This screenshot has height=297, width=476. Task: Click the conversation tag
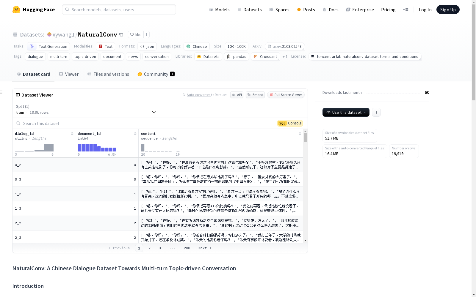(x=157, y=56)
